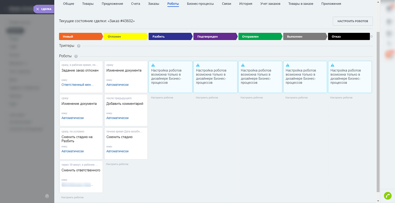Select the Товары в заказе tab
This screenshot has height=203, width=395.
pos(300,3)
